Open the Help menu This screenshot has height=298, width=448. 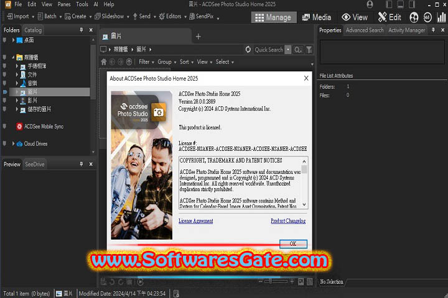108,4
